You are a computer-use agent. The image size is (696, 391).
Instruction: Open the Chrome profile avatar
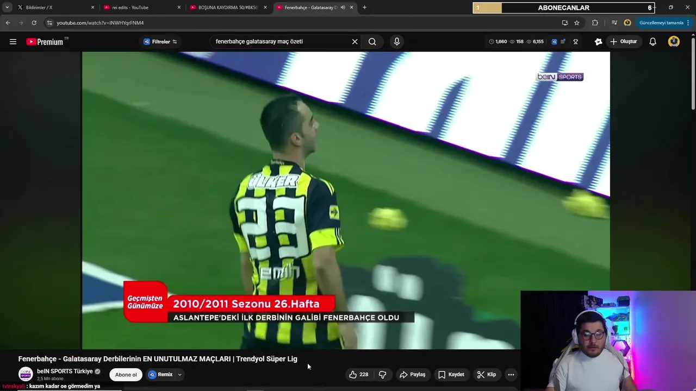pyautogui.click(x=627, y=23)
